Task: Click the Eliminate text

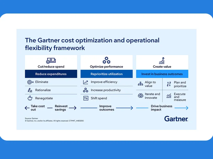Action: coord(42,82)
